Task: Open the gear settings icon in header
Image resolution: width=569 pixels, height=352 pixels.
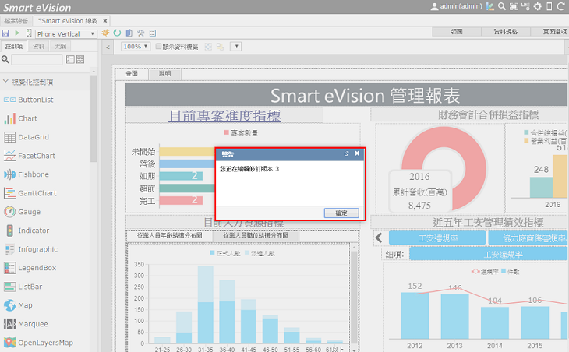Action: tap(537, 6)
